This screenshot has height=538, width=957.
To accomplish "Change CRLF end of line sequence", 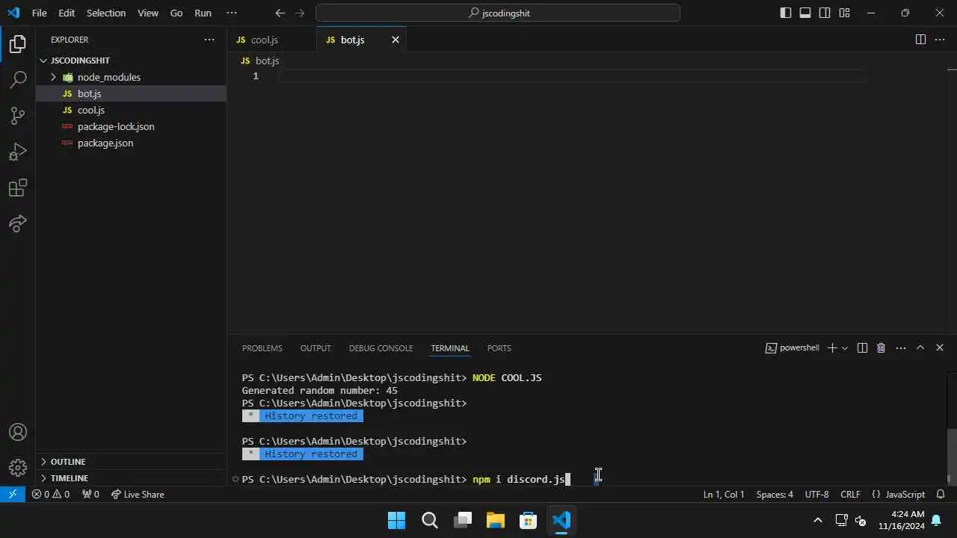I will [x=850, y=495].
